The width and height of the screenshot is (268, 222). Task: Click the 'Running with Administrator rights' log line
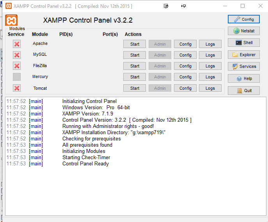click(x=108, y=126)
